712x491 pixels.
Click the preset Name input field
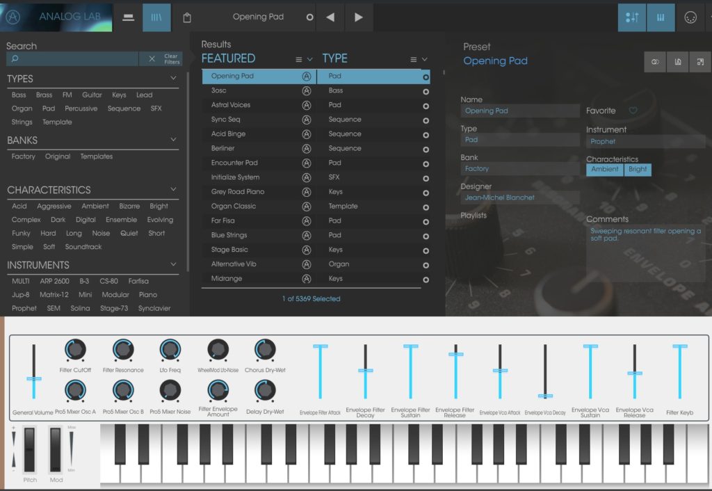(520, 111)
